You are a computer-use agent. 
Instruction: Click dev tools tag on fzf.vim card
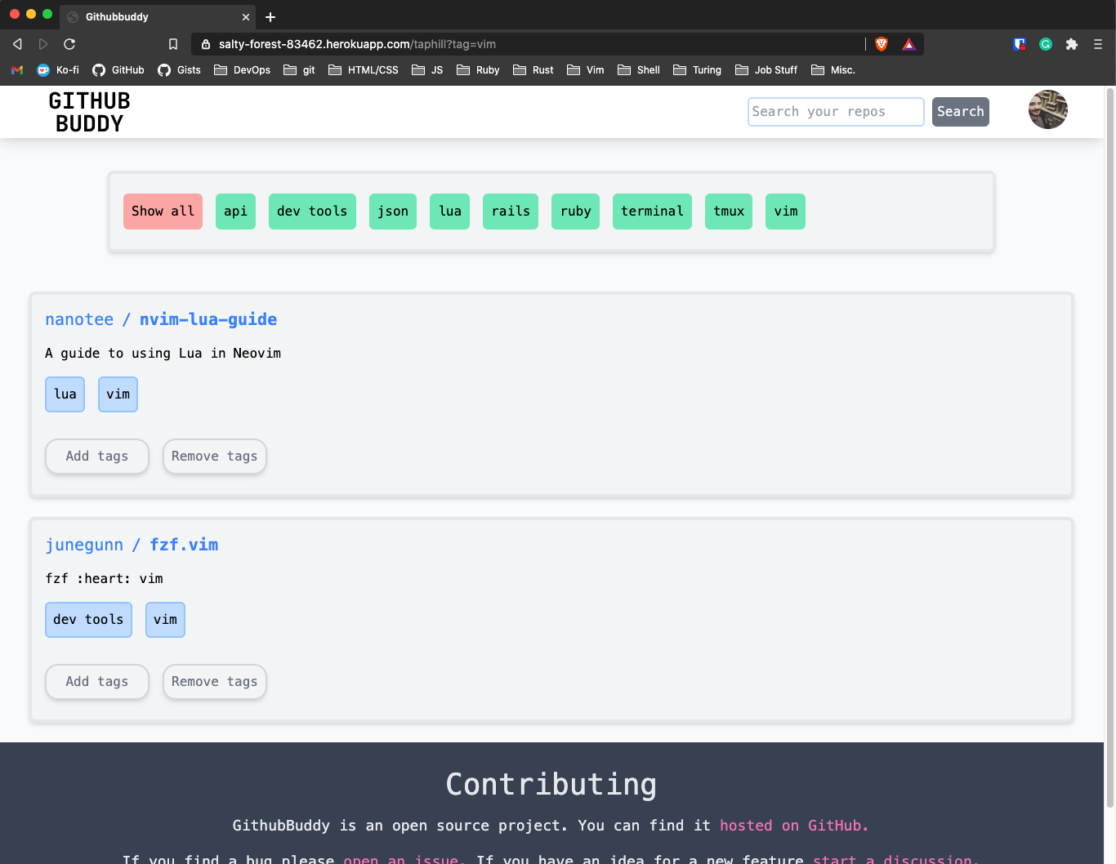(x=88, y=620)
